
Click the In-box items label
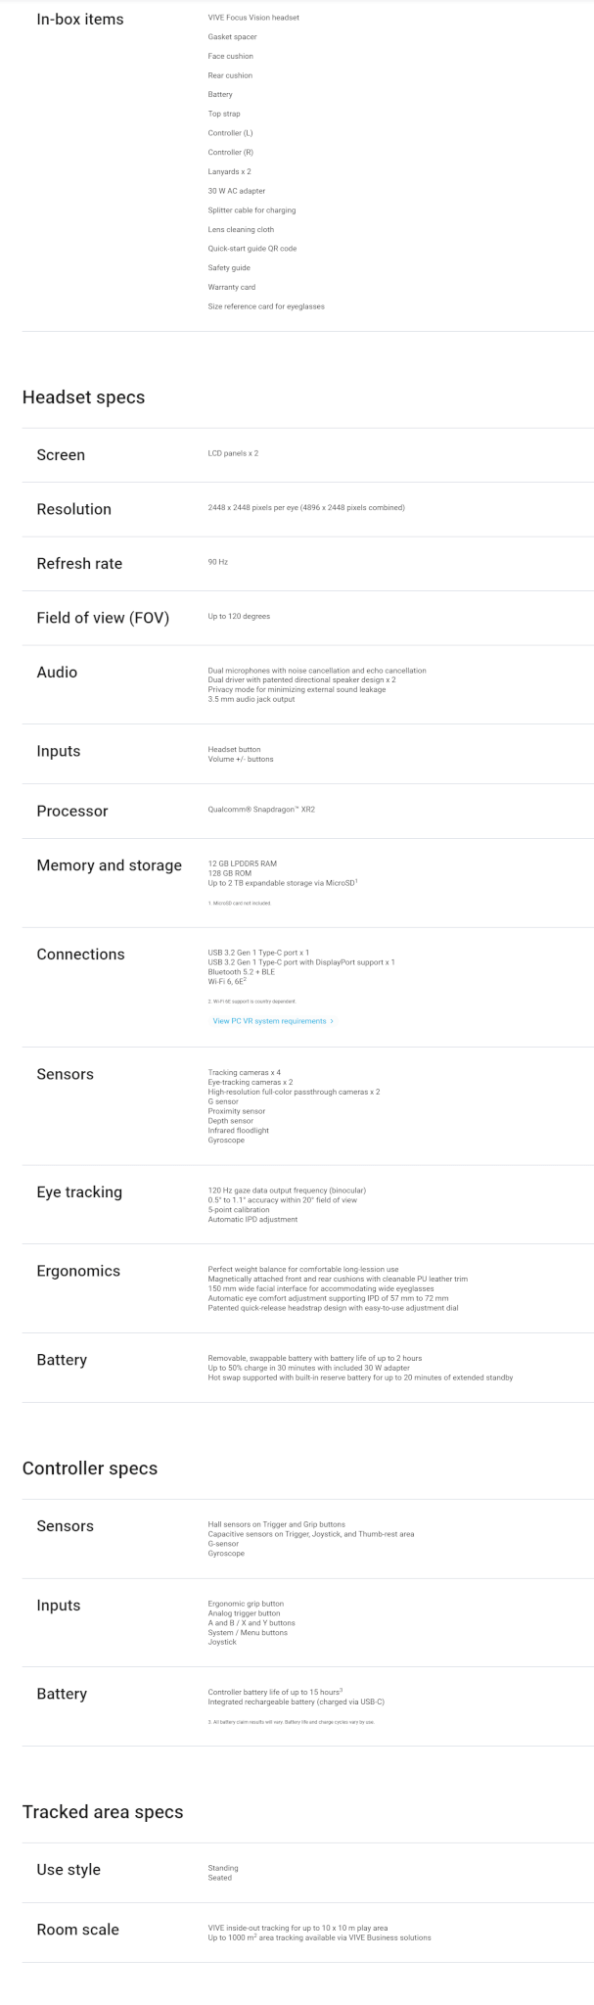click(80, 19)
